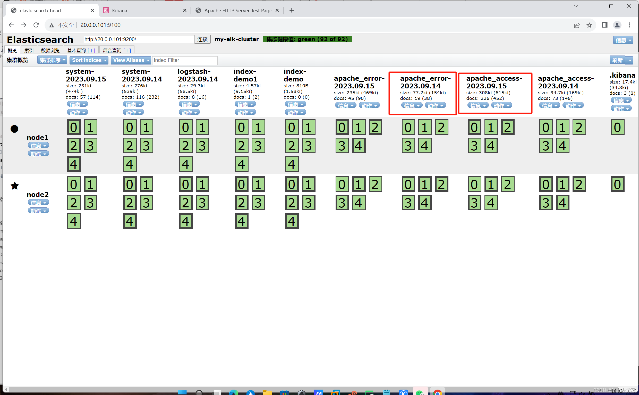
Task: Open the WeChat icon in the taskbar
Action: coord(420,392)
